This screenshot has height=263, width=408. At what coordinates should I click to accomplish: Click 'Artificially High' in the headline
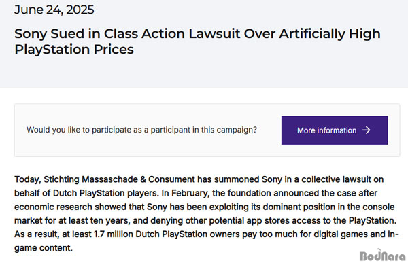tap(330, 34)
